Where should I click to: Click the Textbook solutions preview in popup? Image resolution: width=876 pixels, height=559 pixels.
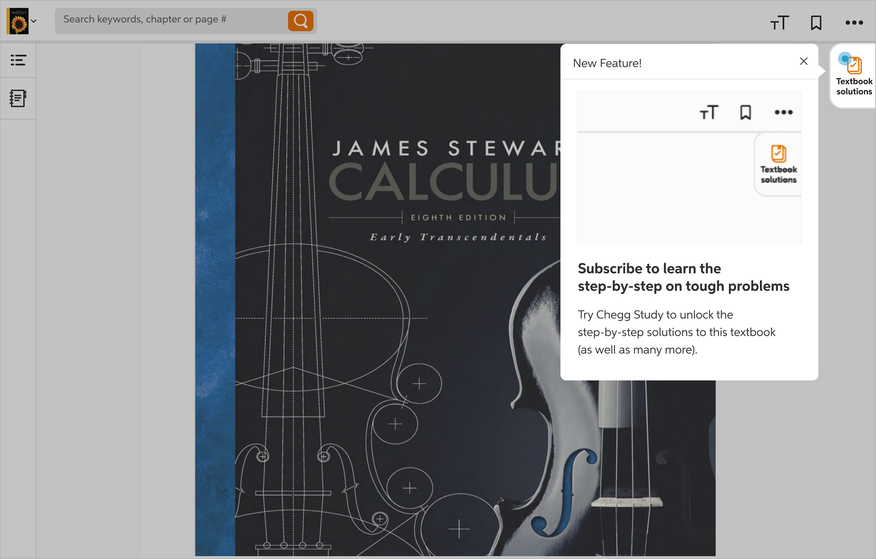(778, 165)
